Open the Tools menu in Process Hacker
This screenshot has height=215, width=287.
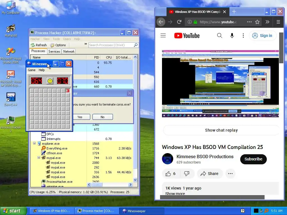pos(56,39)
